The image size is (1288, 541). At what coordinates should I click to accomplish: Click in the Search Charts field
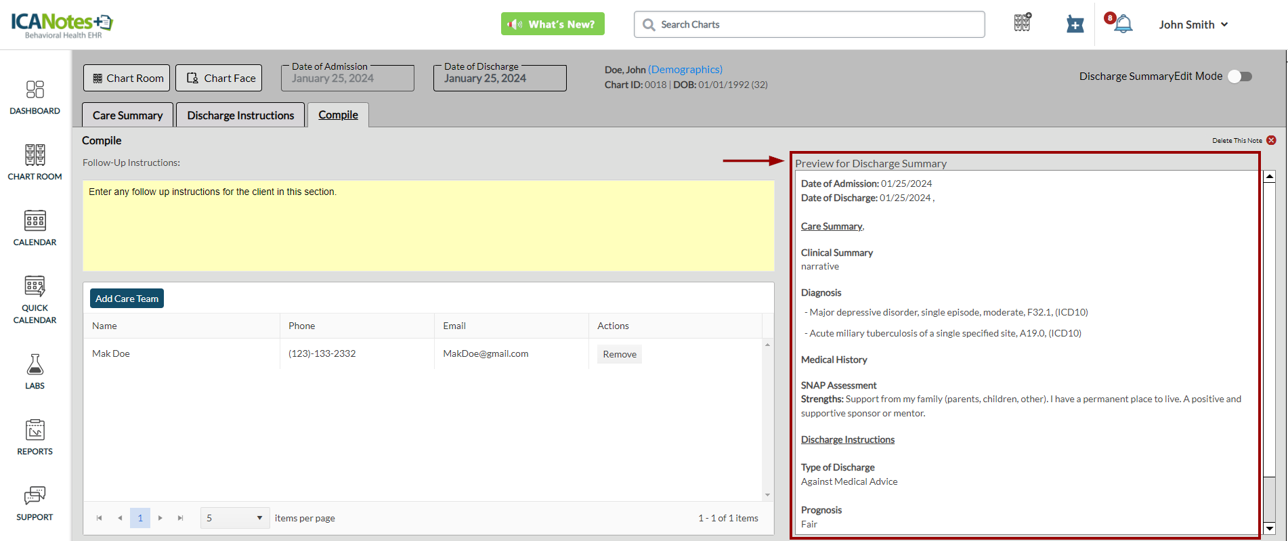809,24
